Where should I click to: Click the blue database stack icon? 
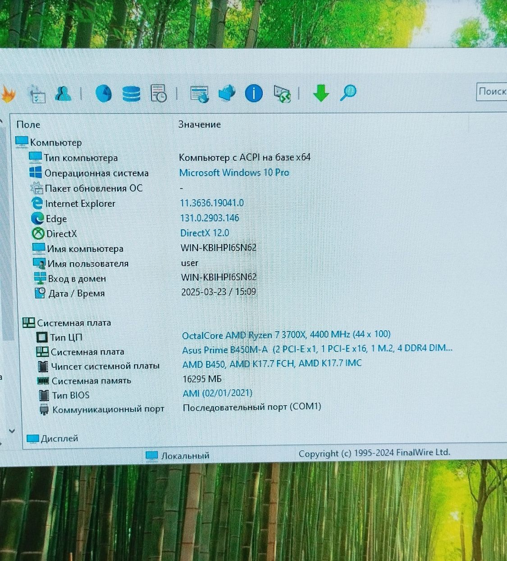tap(131, 94)
